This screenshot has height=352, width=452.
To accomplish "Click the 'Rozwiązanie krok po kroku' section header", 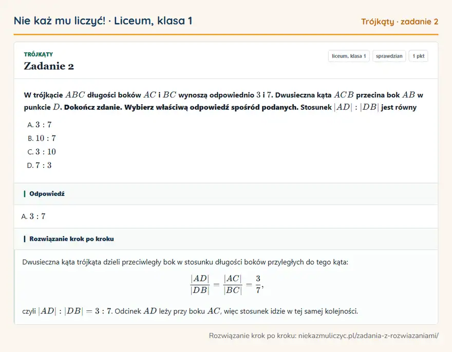I will tap(226, 239).
